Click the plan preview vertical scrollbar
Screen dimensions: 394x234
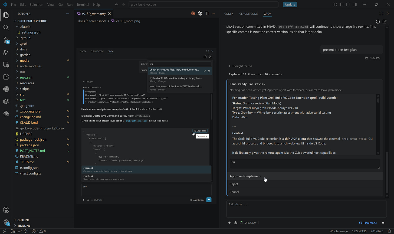378,100
